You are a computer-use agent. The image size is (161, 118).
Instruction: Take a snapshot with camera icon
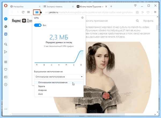coord(137,12)
